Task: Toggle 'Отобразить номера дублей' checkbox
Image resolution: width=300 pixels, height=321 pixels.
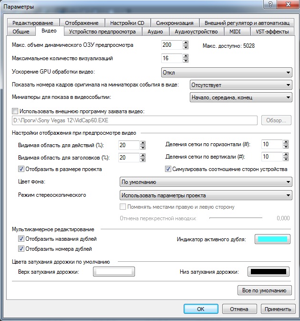Action: point(21,249)
